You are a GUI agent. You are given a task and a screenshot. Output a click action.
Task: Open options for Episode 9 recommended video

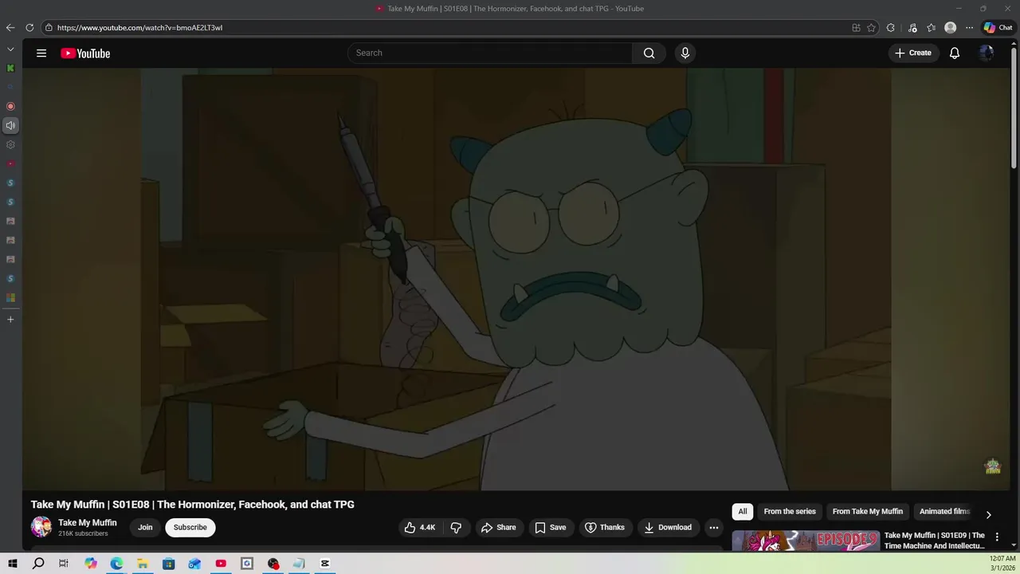(997, 537)
